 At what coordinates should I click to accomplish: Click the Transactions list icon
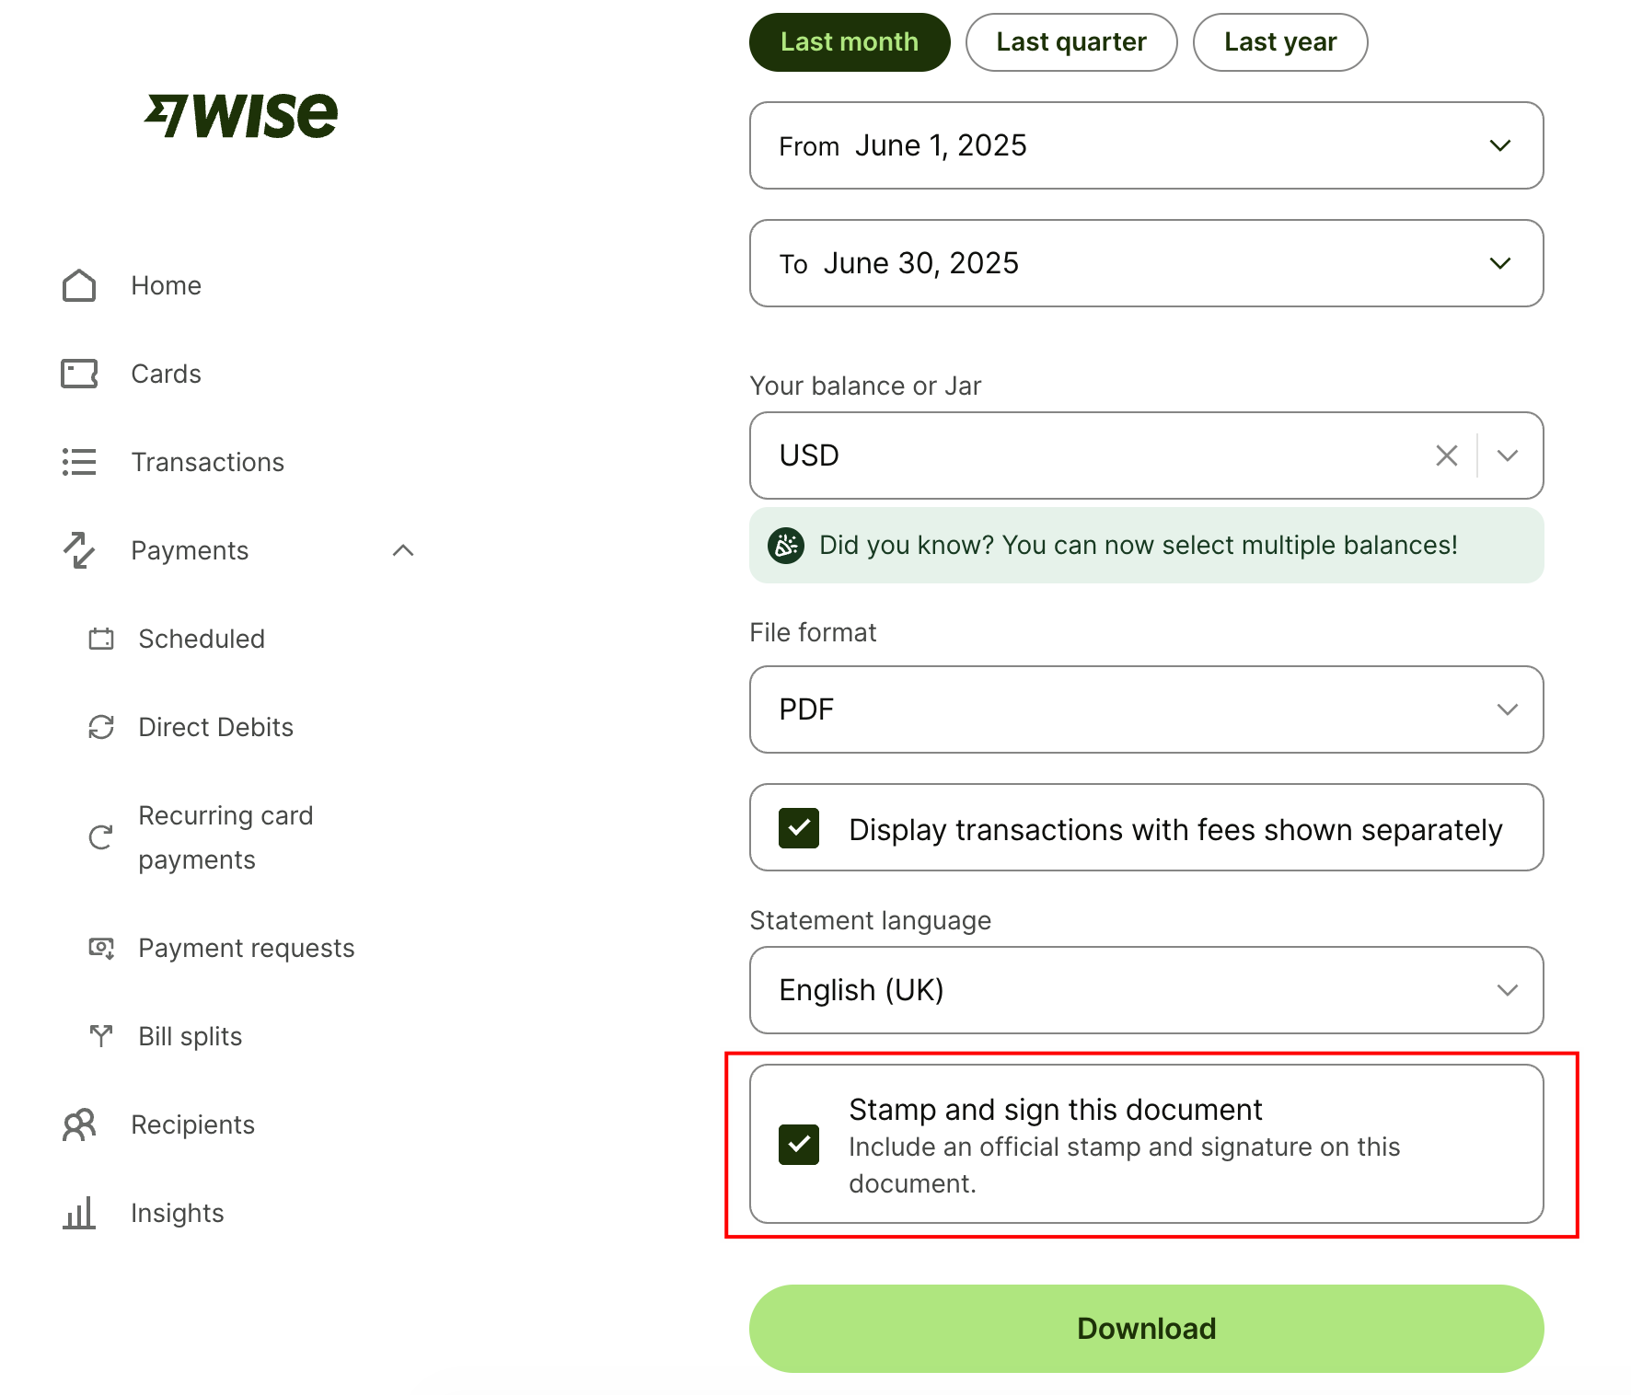click(79, 462)
